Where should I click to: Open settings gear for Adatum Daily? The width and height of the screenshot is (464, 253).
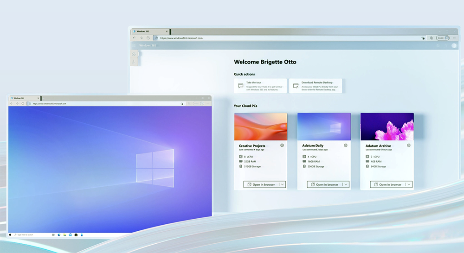pyautogui.click(x=345, y=145)
